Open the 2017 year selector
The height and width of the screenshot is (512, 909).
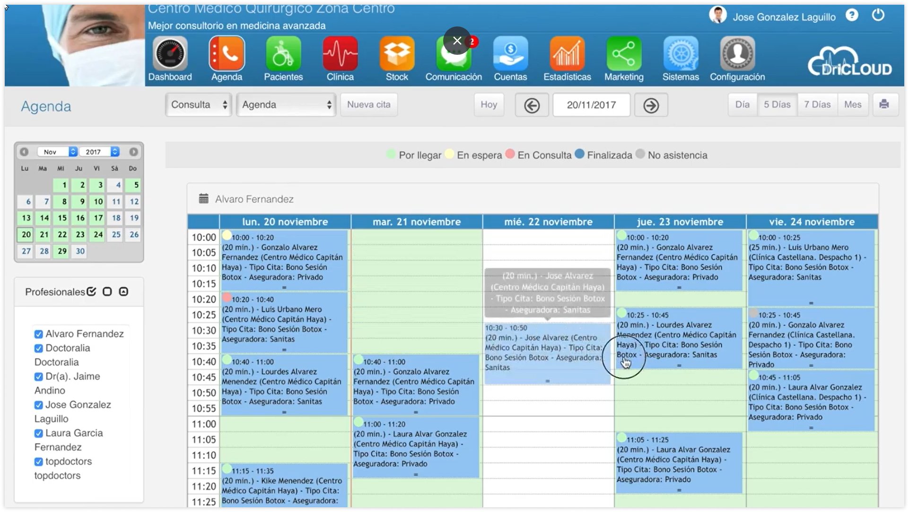click(x=100, y=152)
